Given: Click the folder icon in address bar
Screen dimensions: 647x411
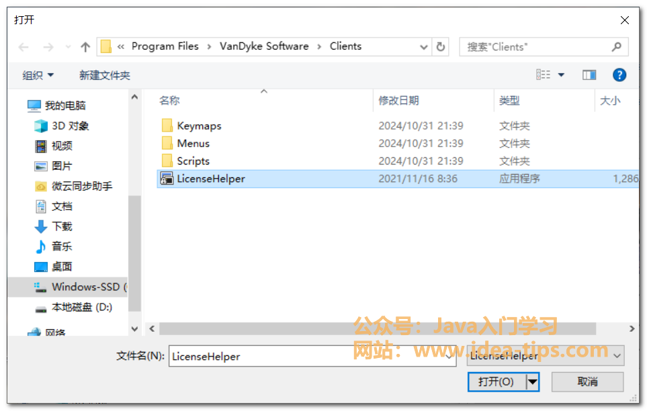Looking at the screenshot, I should pos(106,46).
